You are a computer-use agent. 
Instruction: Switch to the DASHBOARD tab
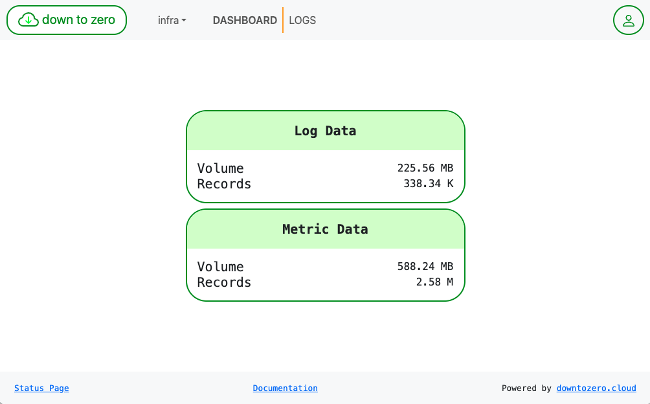[x=245, y=20]
